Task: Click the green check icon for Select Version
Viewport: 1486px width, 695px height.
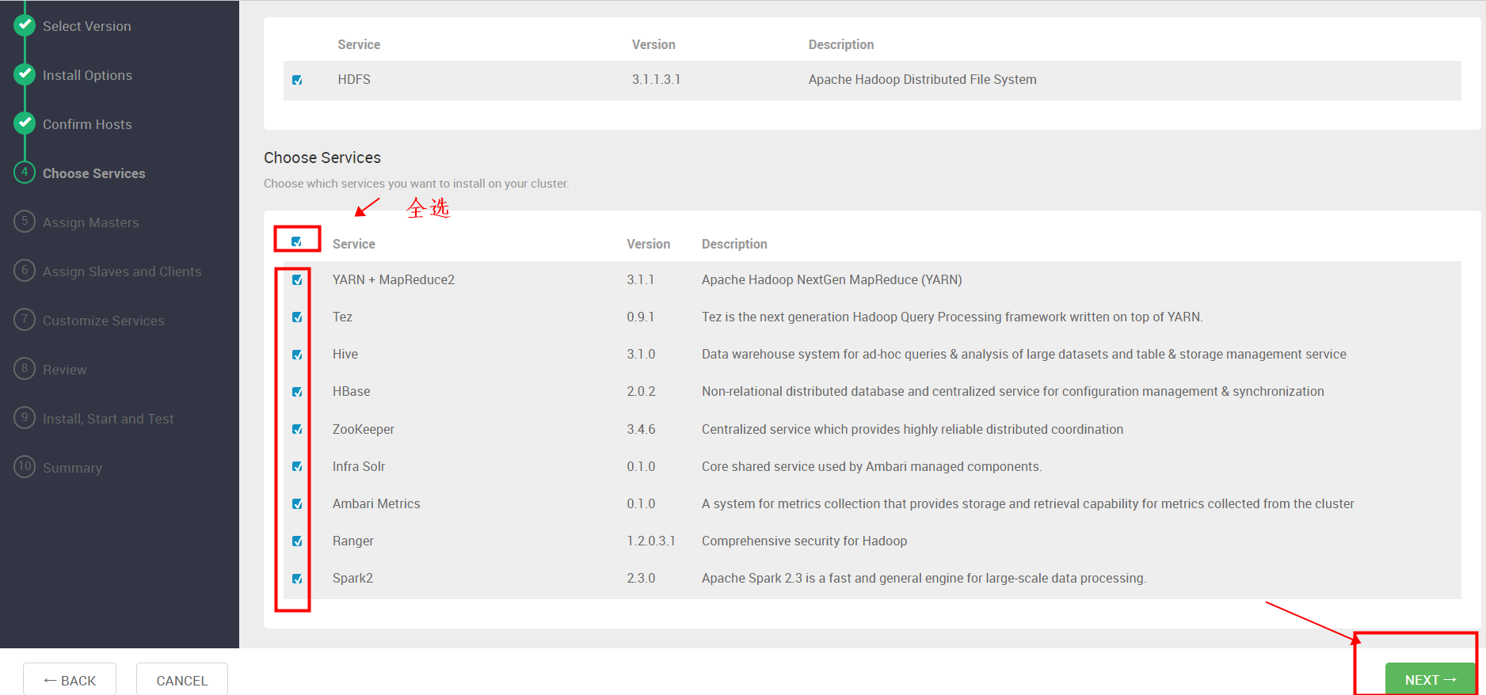Action: 25,25
